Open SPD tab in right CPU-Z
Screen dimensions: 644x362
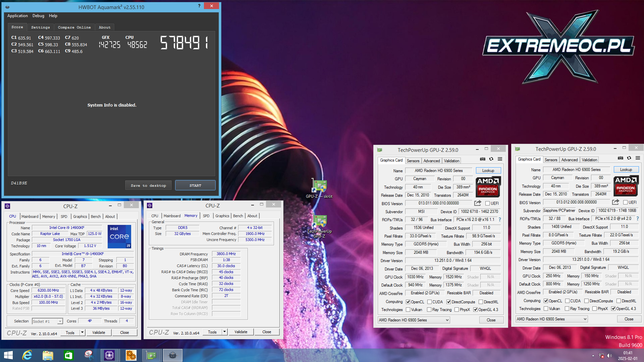click(x=206, y=216)
